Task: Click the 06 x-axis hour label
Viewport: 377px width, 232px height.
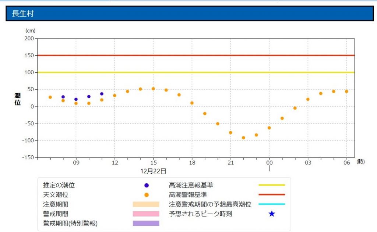Action: point(346,163)
